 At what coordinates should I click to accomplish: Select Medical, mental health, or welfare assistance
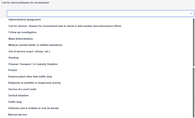[x=35, y=45]
